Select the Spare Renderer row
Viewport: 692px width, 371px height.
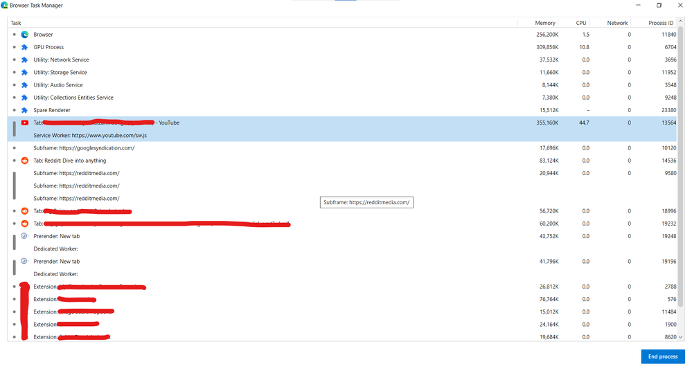tap(342, 110)
